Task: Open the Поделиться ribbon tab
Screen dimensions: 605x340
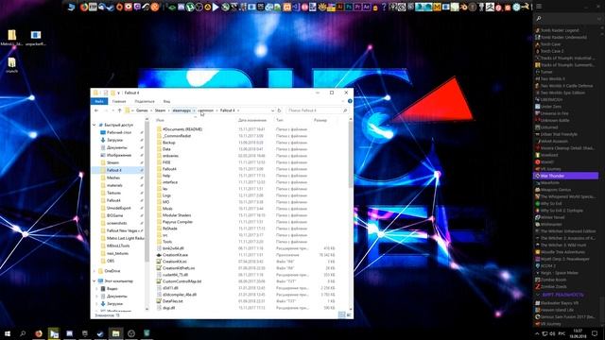Action: tap(145, 101)
